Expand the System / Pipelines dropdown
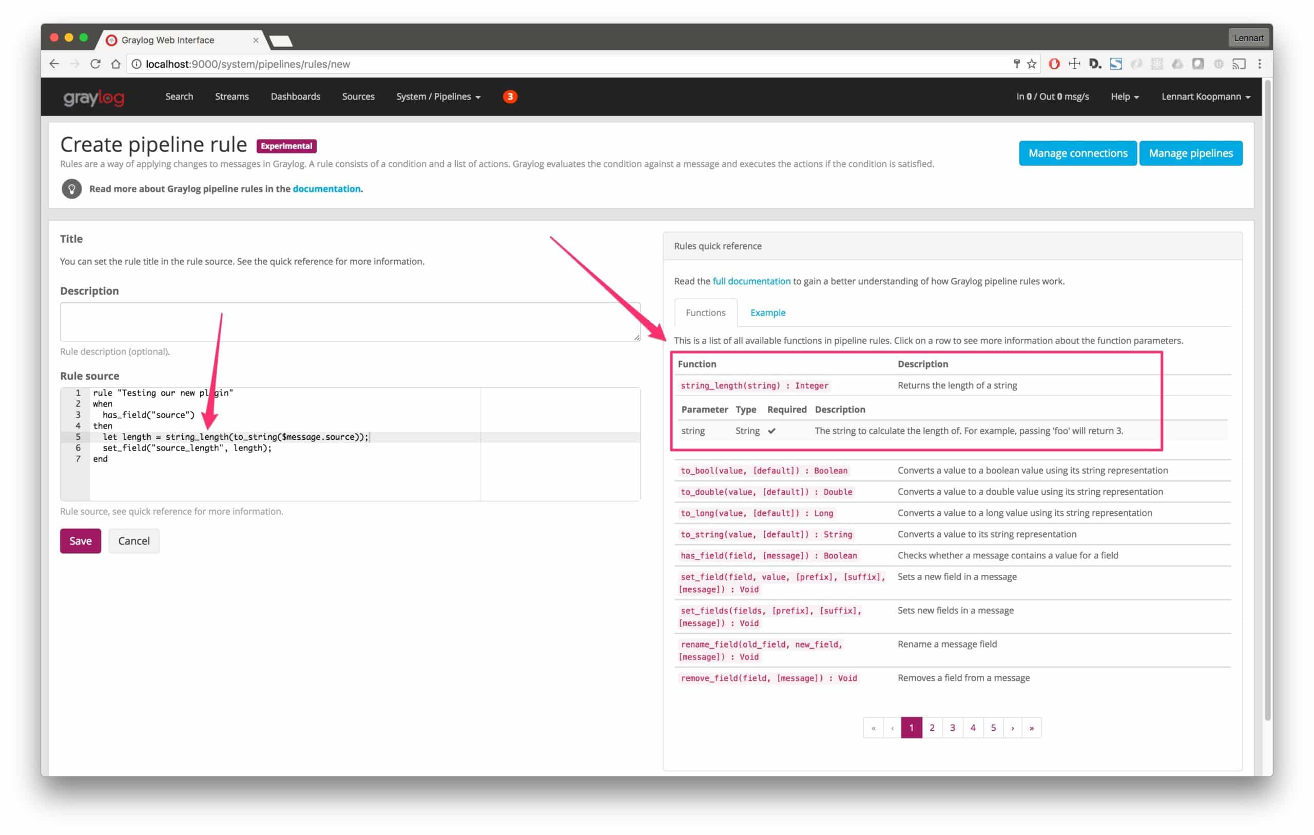The width and height of the screenshot is (1314, 835). click(x=438, y=96)
